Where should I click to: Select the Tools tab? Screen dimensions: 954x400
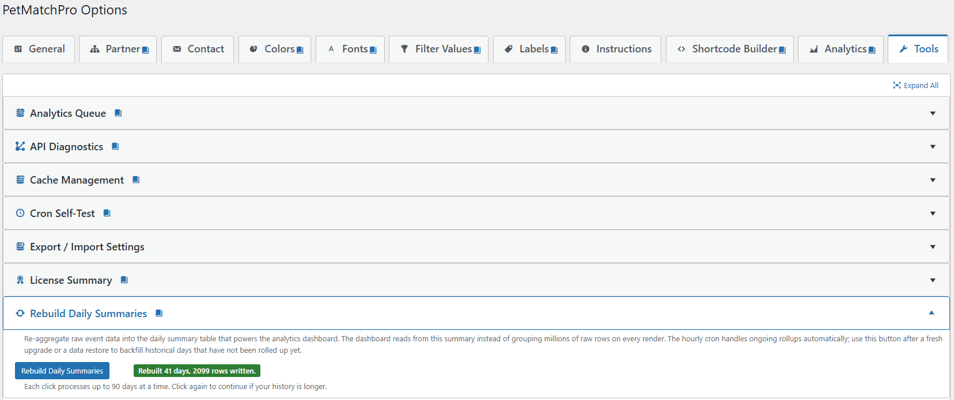point(918,49)
